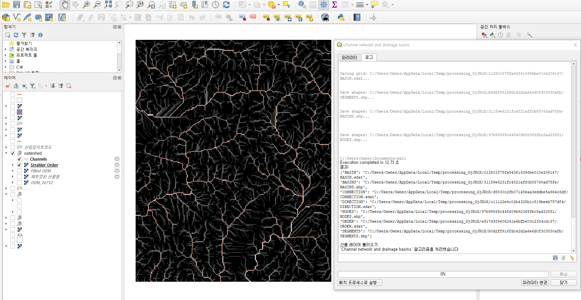
Task: Click the log vertical scrollbar
Action: [x=574, y=157]
